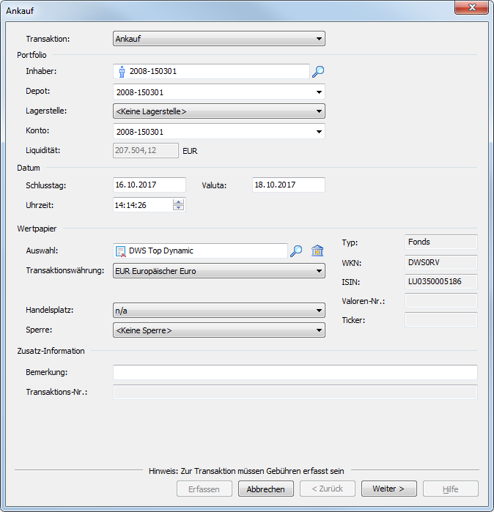The image size is (494, 512).
Task: Focus the Valuta date field
Action: 288,185
